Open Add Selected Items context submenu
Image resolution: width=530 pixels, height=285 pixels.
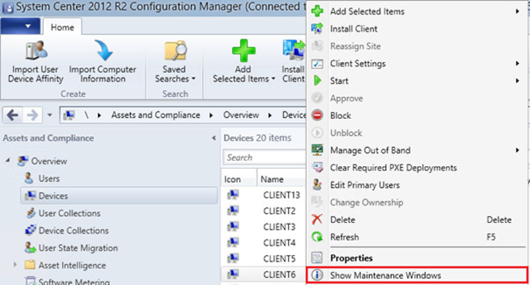[417, 11]
